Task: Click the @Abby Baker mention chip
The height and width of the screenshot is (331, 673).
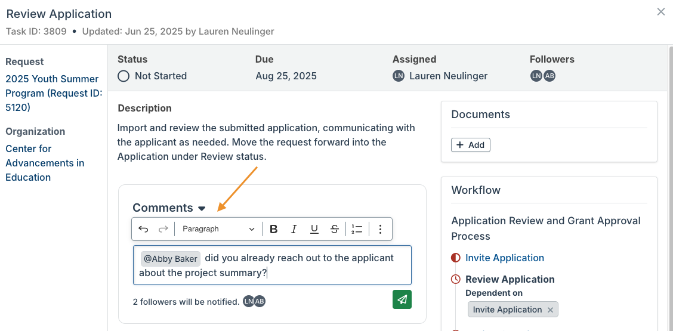Action: 171,259
